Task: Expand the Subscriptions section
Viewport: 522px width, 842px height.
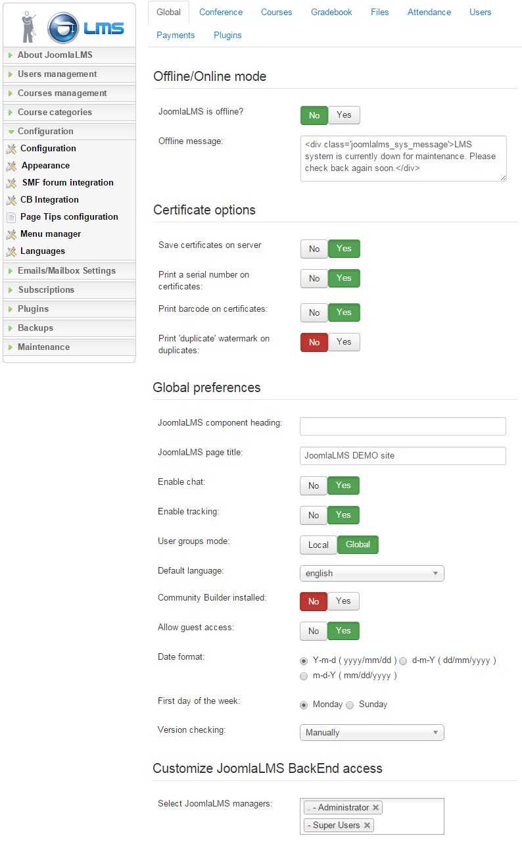Action: 69,290
